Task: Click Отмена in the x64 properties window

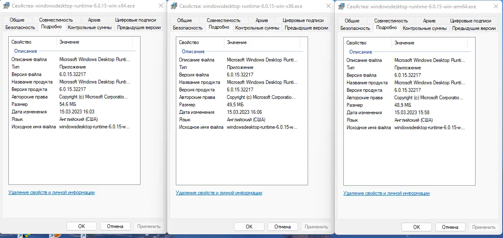Action: click(115, 226)
